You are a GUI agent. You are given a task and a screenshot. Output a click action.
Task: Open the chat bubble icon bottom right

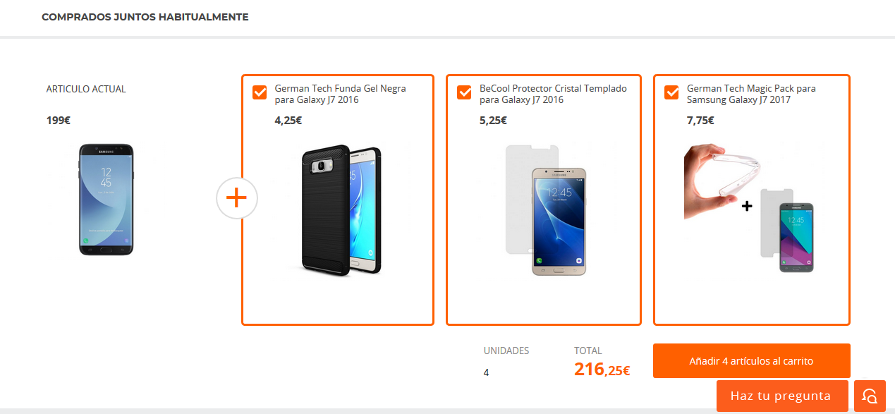coord(870,396)
